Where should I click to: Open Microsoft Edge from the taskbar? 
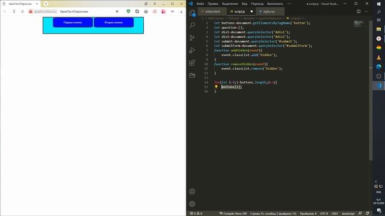point(378,67)
